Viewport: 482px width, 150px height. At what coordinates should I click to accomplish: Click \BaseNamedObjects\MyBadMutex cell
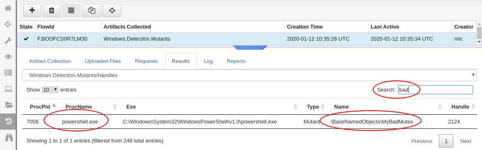click(x=371, y=122)
